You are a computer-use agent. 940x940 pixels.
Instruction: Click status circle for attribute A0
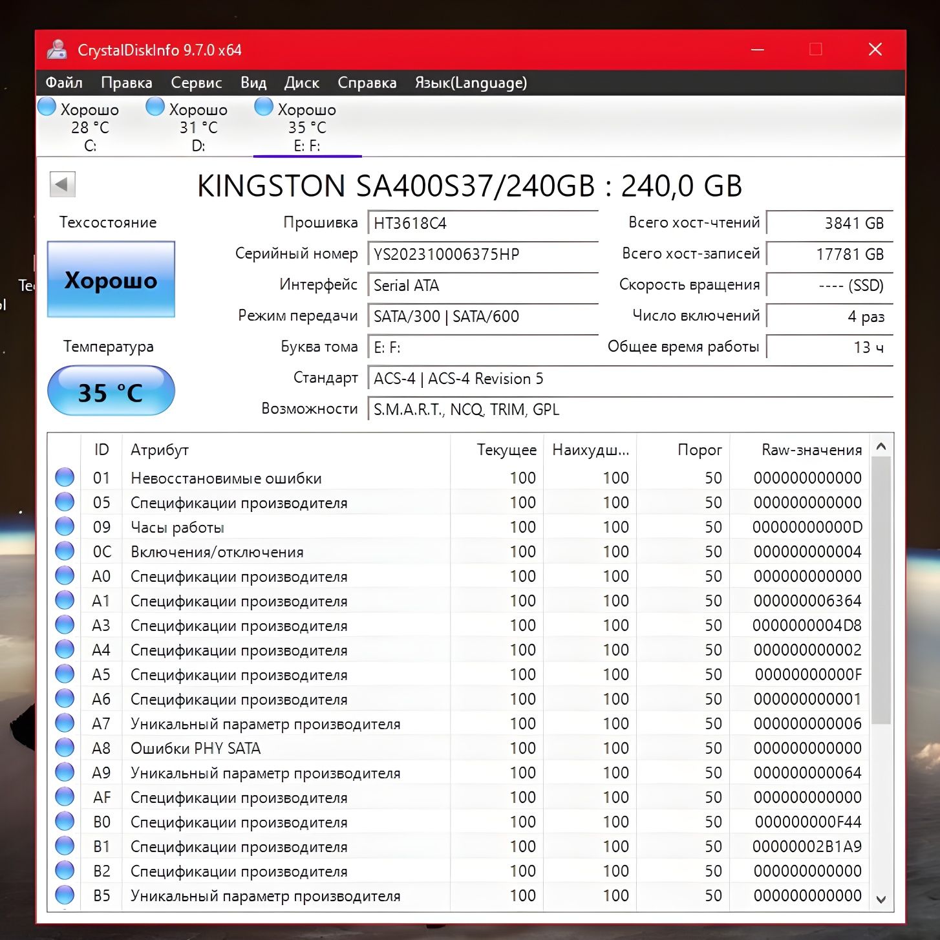[65, 575]
